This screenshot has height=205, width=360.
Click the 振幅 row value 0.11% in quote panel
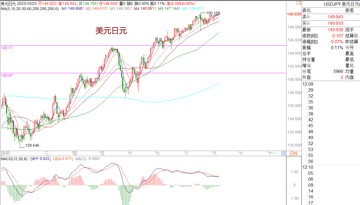[x=337, y=48]
